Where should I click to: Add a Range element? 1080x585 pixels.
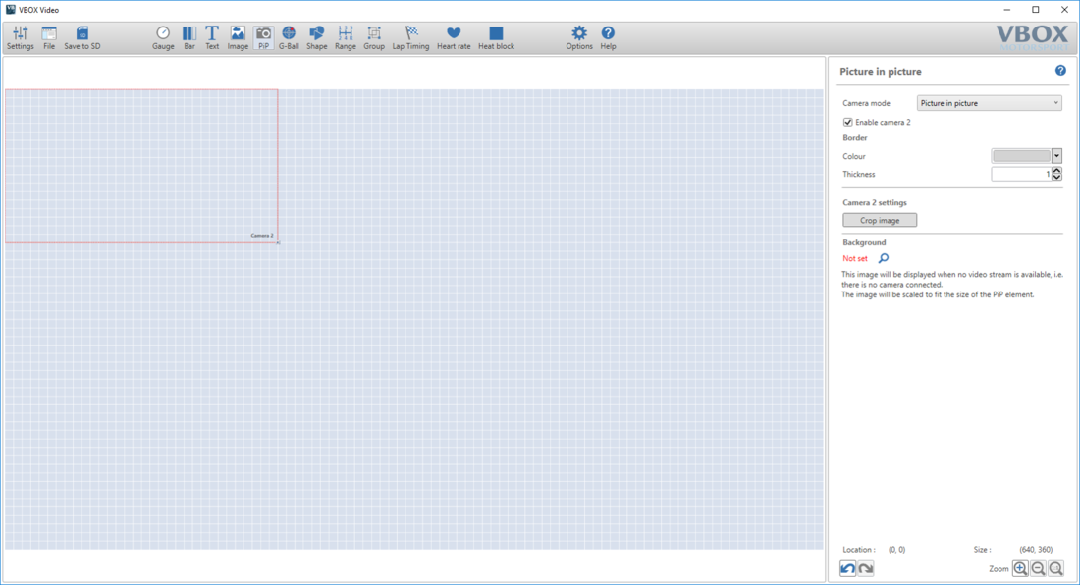coord(345,38)
